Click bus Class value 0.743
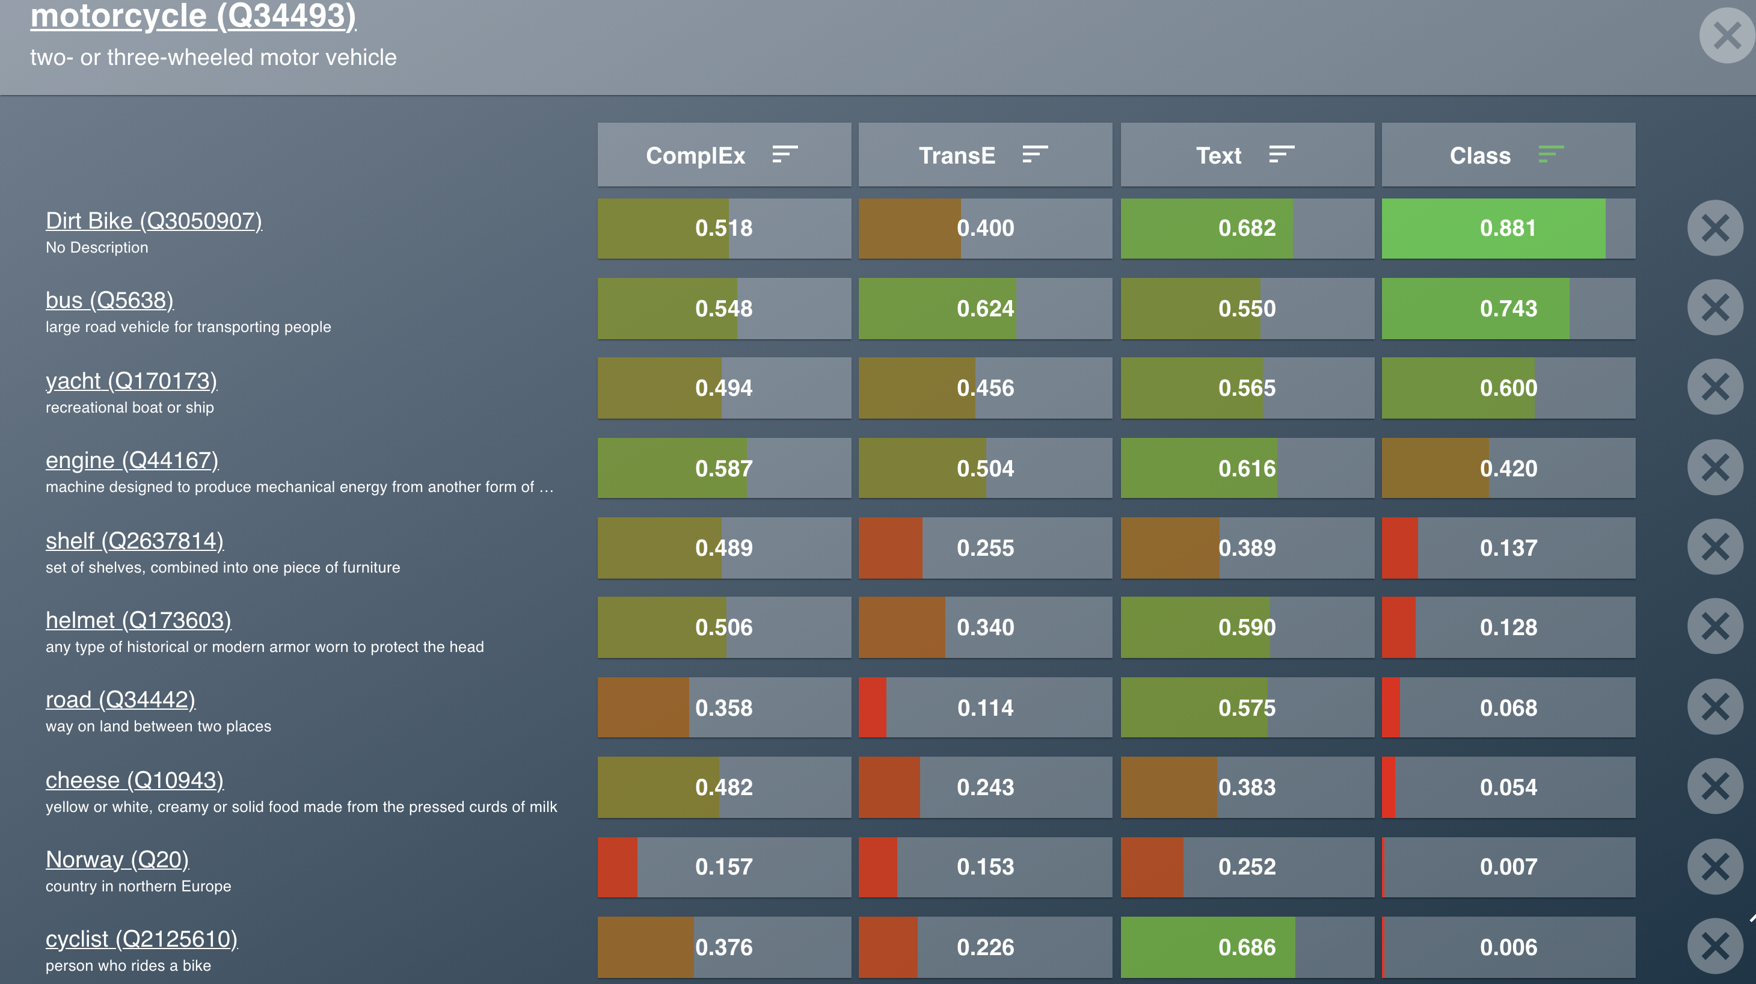1756x984 pixels. click(1508, 308)
